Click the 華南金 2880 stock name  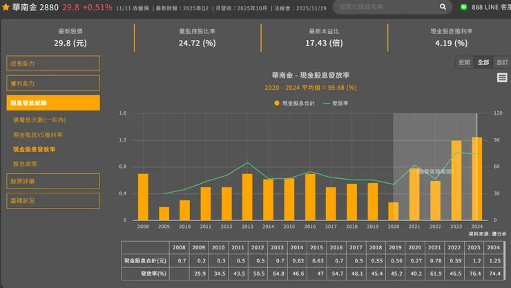35,7
